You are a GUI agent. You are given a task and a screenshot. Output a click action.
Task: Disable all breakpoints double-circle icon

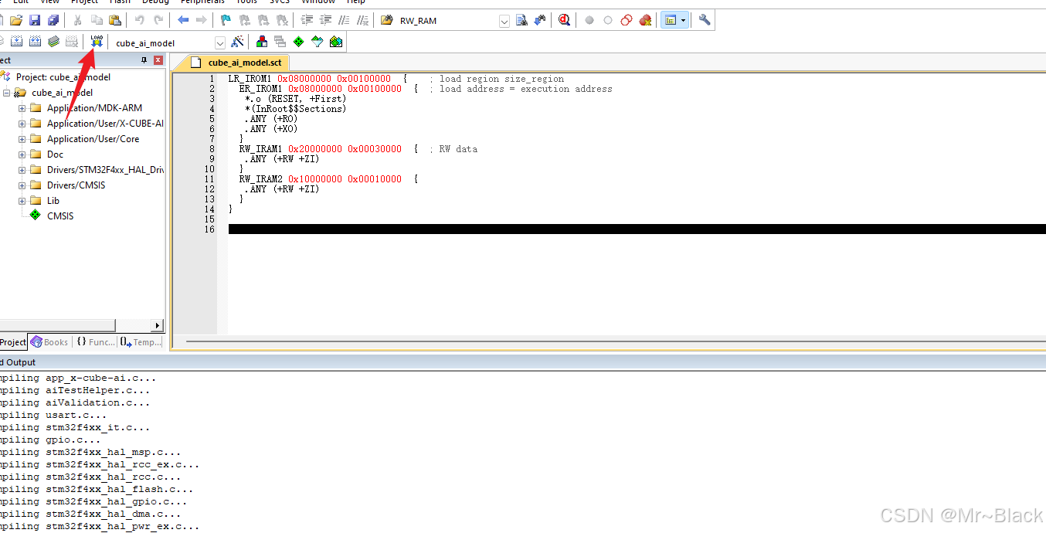(627, 20)
